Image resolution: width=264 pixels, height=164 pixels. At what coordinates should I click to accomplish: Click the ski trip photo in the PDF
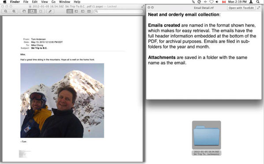62,101
